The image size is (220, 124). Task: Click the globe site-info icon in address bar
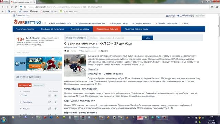coord(25,7)
